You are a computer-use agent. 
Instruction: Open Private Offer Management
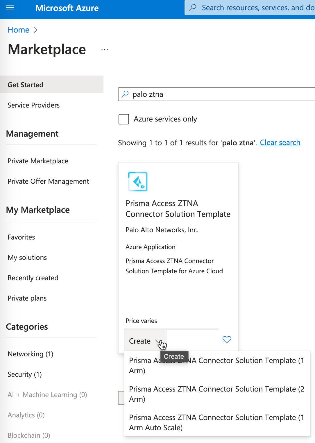48,181
